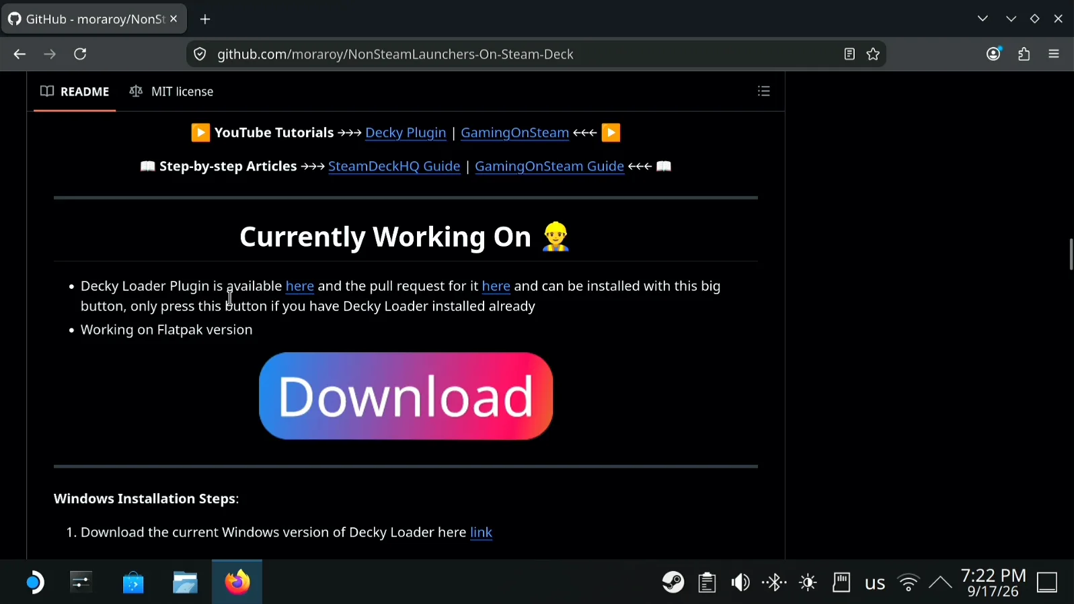The height and width of the screenshot is (604, 1074).
Task: List all tabs dropdown arrow
Action: pyautogui.click(x=983, y=19)
